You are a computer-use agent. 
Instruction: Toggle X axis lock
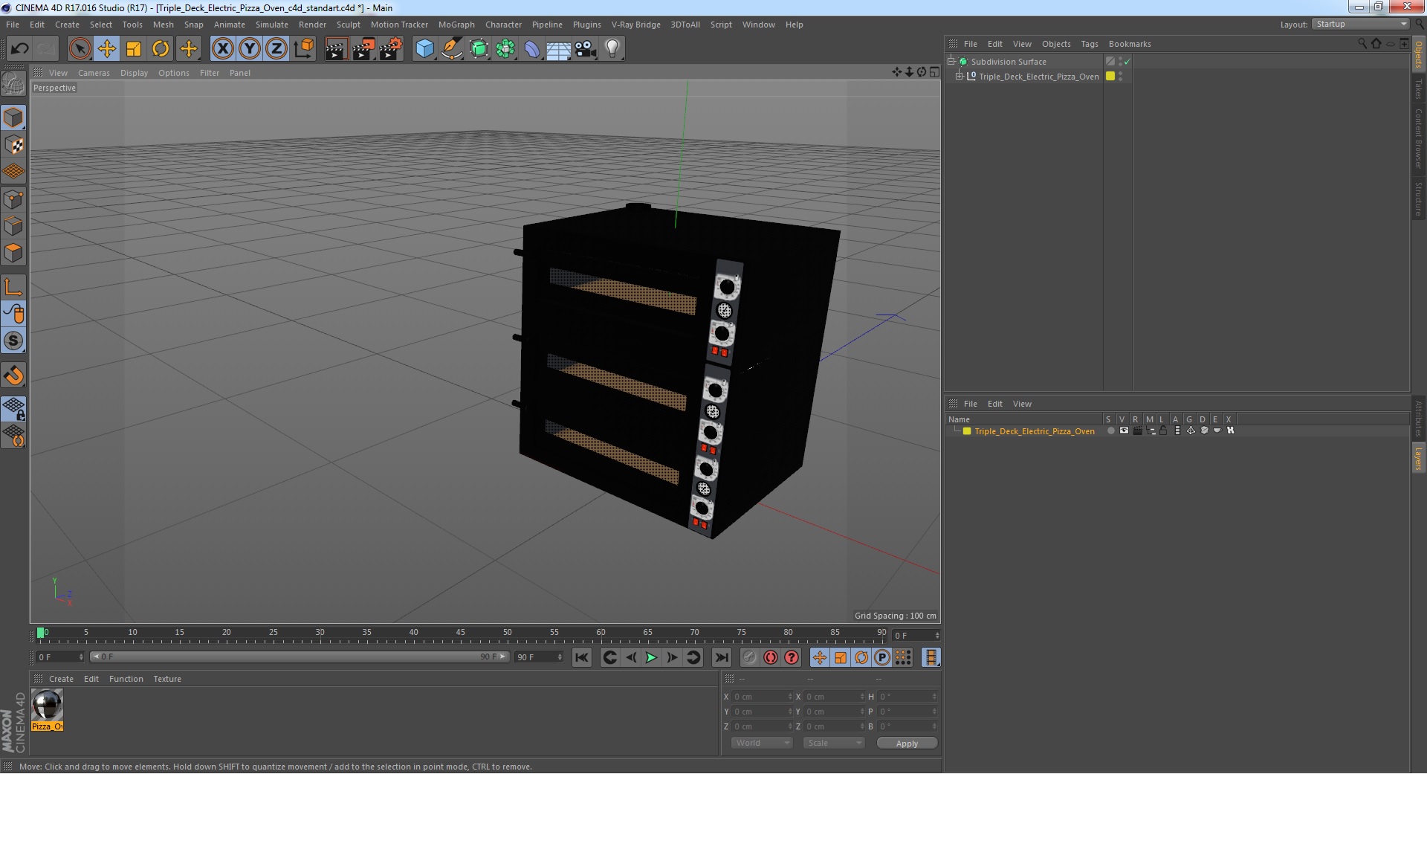pos(222,49)
